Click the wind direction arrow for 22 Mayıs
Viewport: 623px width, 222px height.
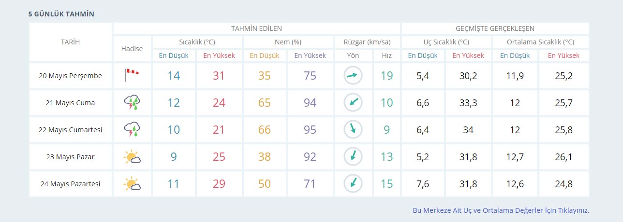click(x=353, y=130)
